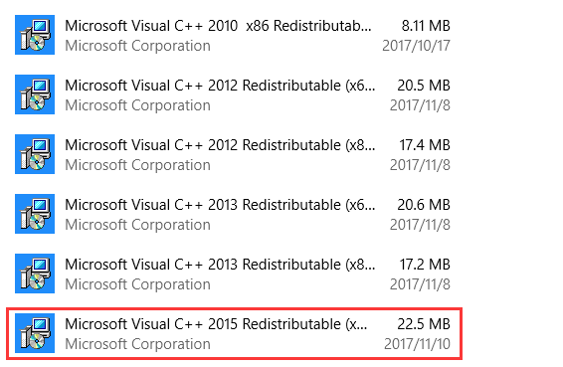Click the 17.2 MB Visual C++ 2013 icon

(x=35, y=274)
